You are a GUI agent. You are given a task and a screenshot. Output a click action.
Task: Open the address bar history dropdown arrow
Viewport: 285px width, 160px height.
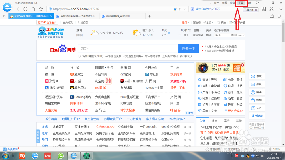185,9
